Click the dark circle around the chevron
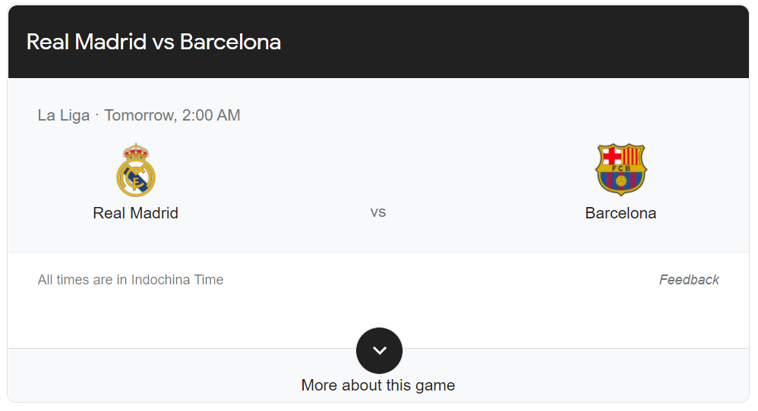 point(380,350)
